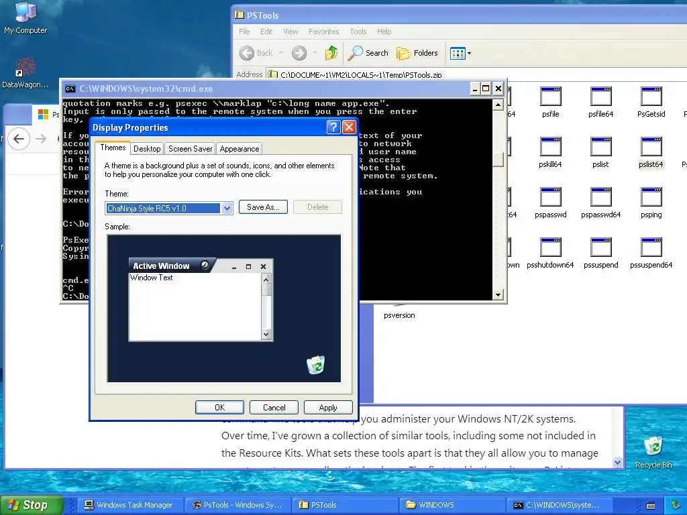
Task: Select the pspasswd file icon
Action: tap(550, 203)
